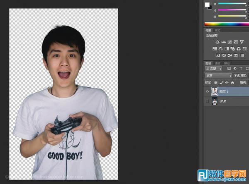Open the blend mode dropdown 正常
This screenshot has height=184, width=249.
coord(218,76)
